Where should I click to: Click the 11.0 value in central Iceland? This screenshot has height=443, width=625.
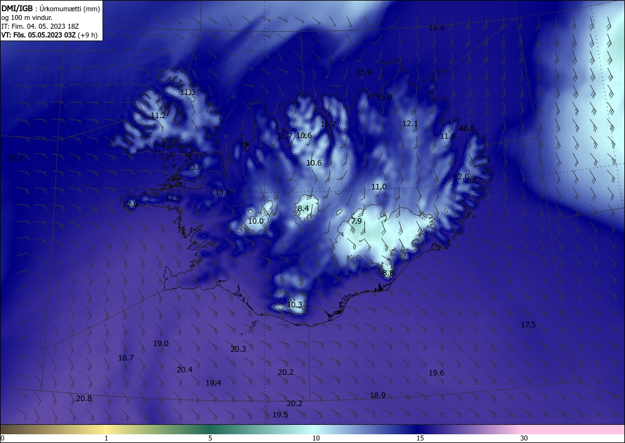(379, 187)
